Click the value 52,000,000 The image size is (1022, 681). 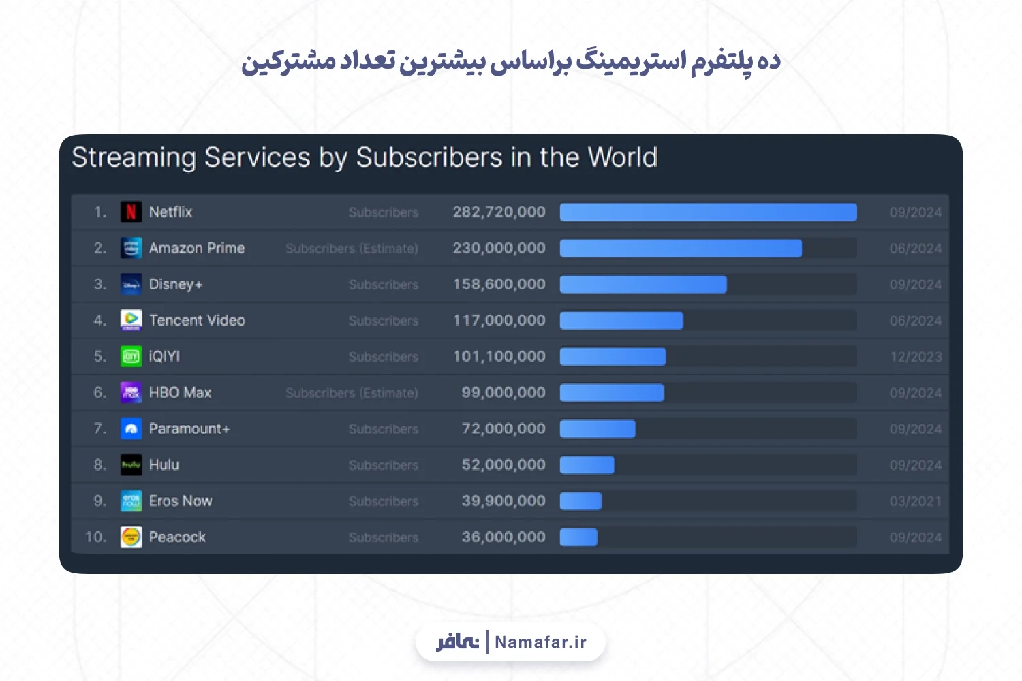point(504,464)
